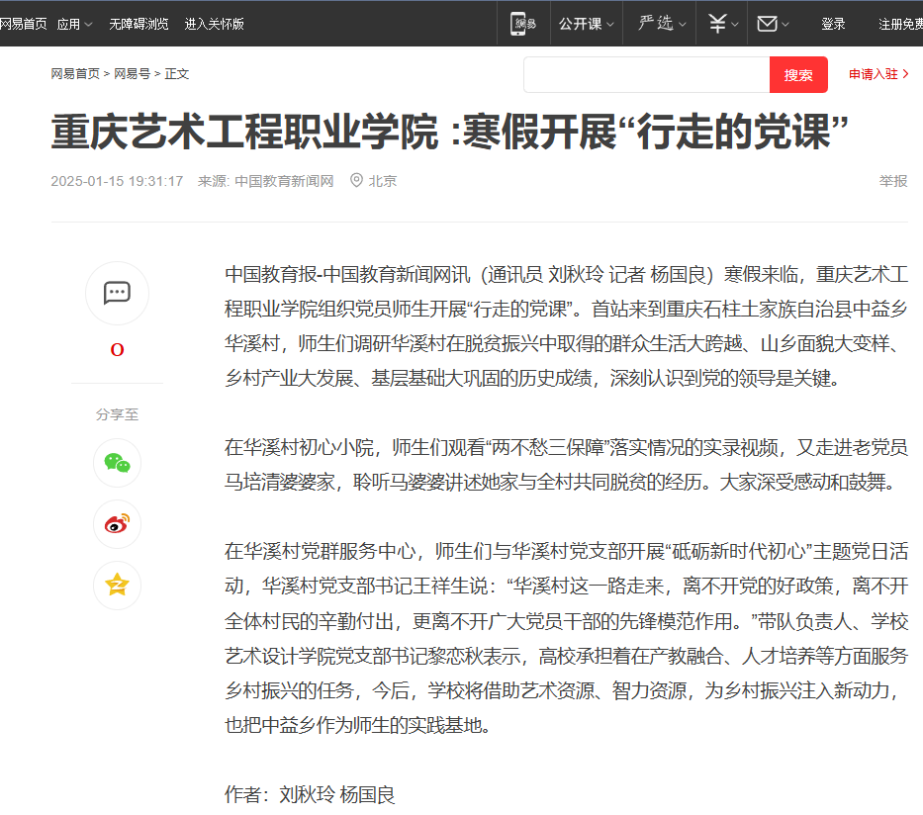Go to 网易号 in the breadcrumb
The width and height of the screenshot is (923, 815).
[x=133, y=74]
